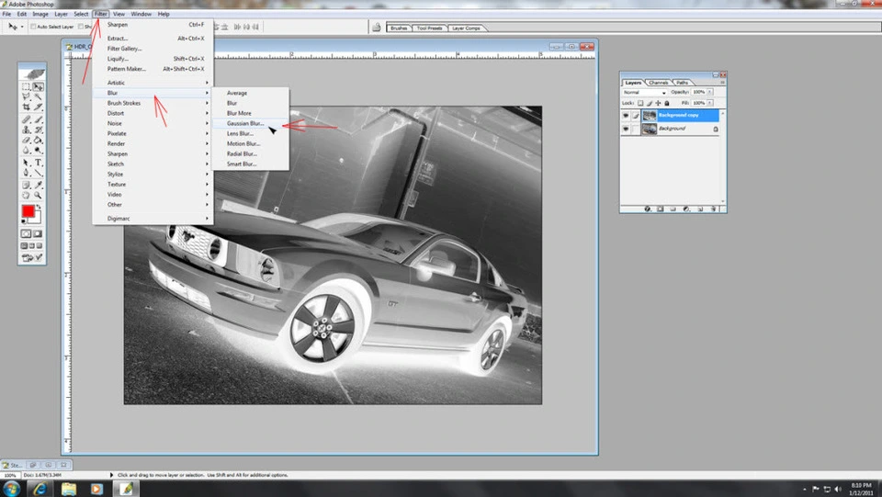Select the Paint Bucket tool
Screen dimensions: 882x497
click(x=38, y=139)
